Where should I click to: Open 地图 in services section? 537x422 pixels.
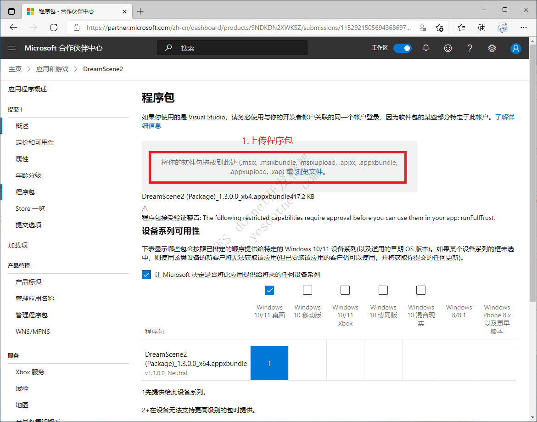(x=22, y=405)
